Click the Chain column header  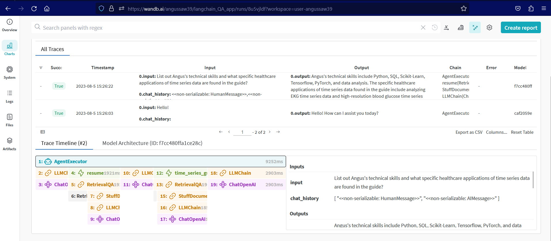click(455, 68)
